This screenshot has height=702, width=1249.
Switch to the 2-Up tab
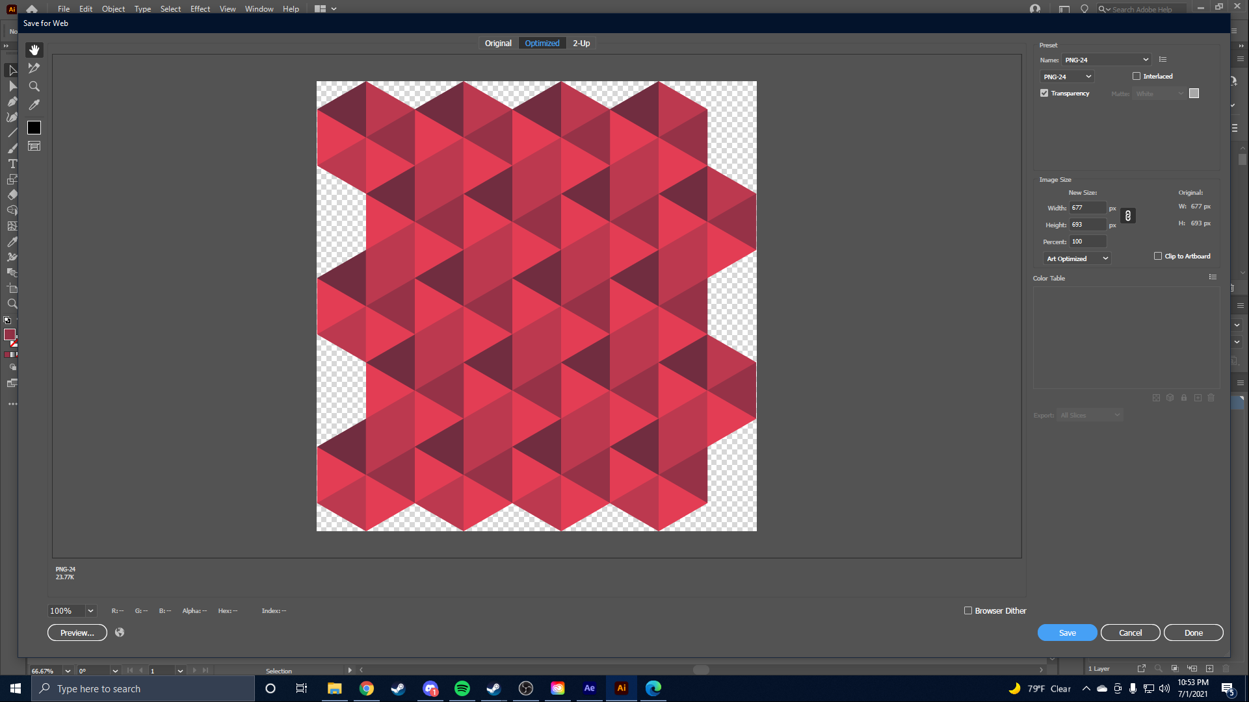point(581,43)
